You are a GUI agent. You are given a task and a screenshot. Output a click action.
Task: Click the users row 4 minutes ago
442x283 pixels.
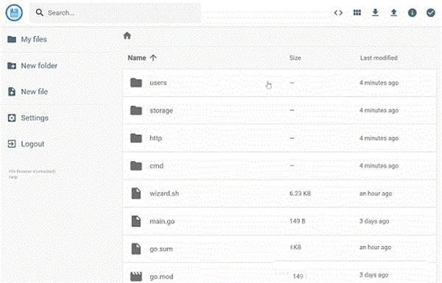379,83
